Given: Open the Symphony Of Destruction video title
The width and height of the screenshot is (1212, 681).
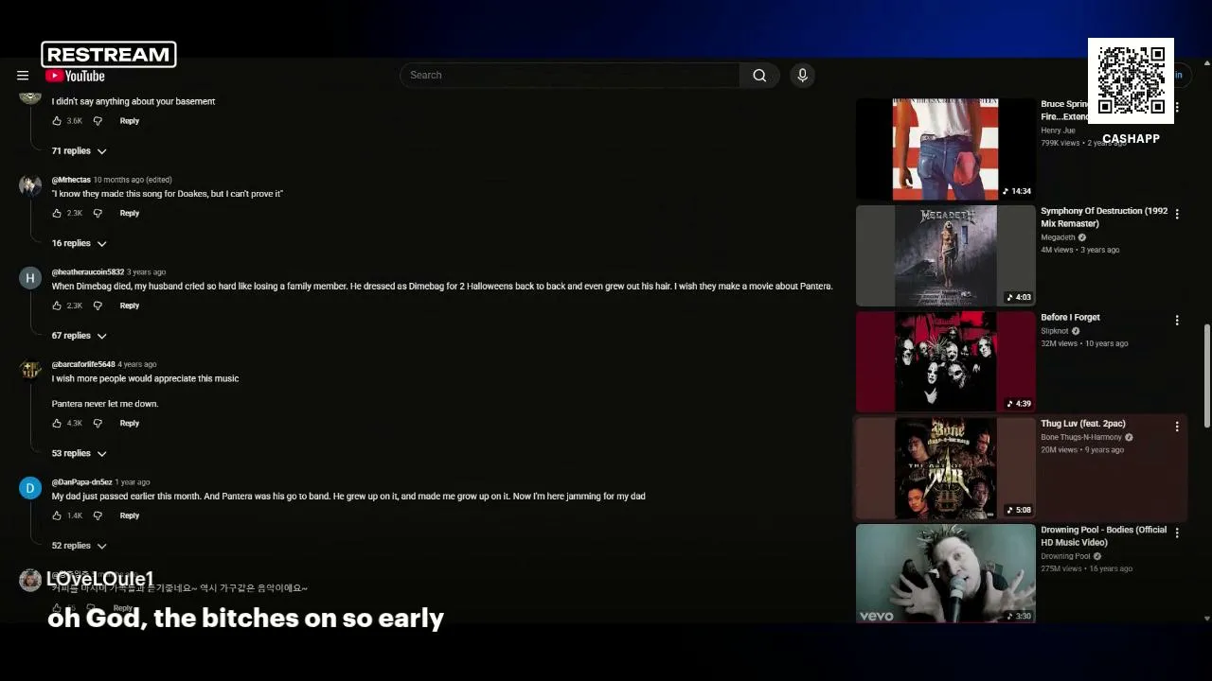Looking at the screenshot, I should click(x=1104, y=218).
